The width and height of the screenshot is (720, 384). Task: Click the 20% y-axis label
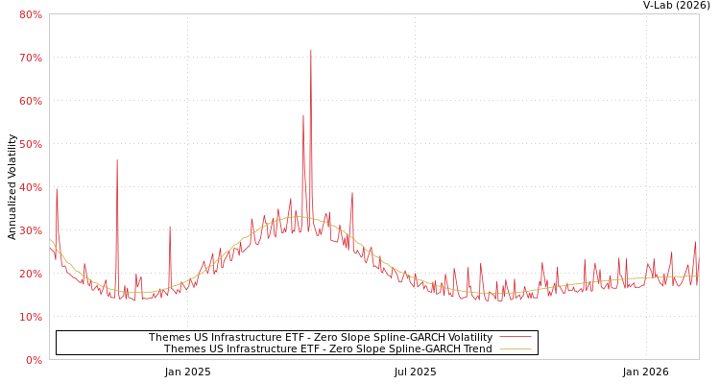click(31, 274)
